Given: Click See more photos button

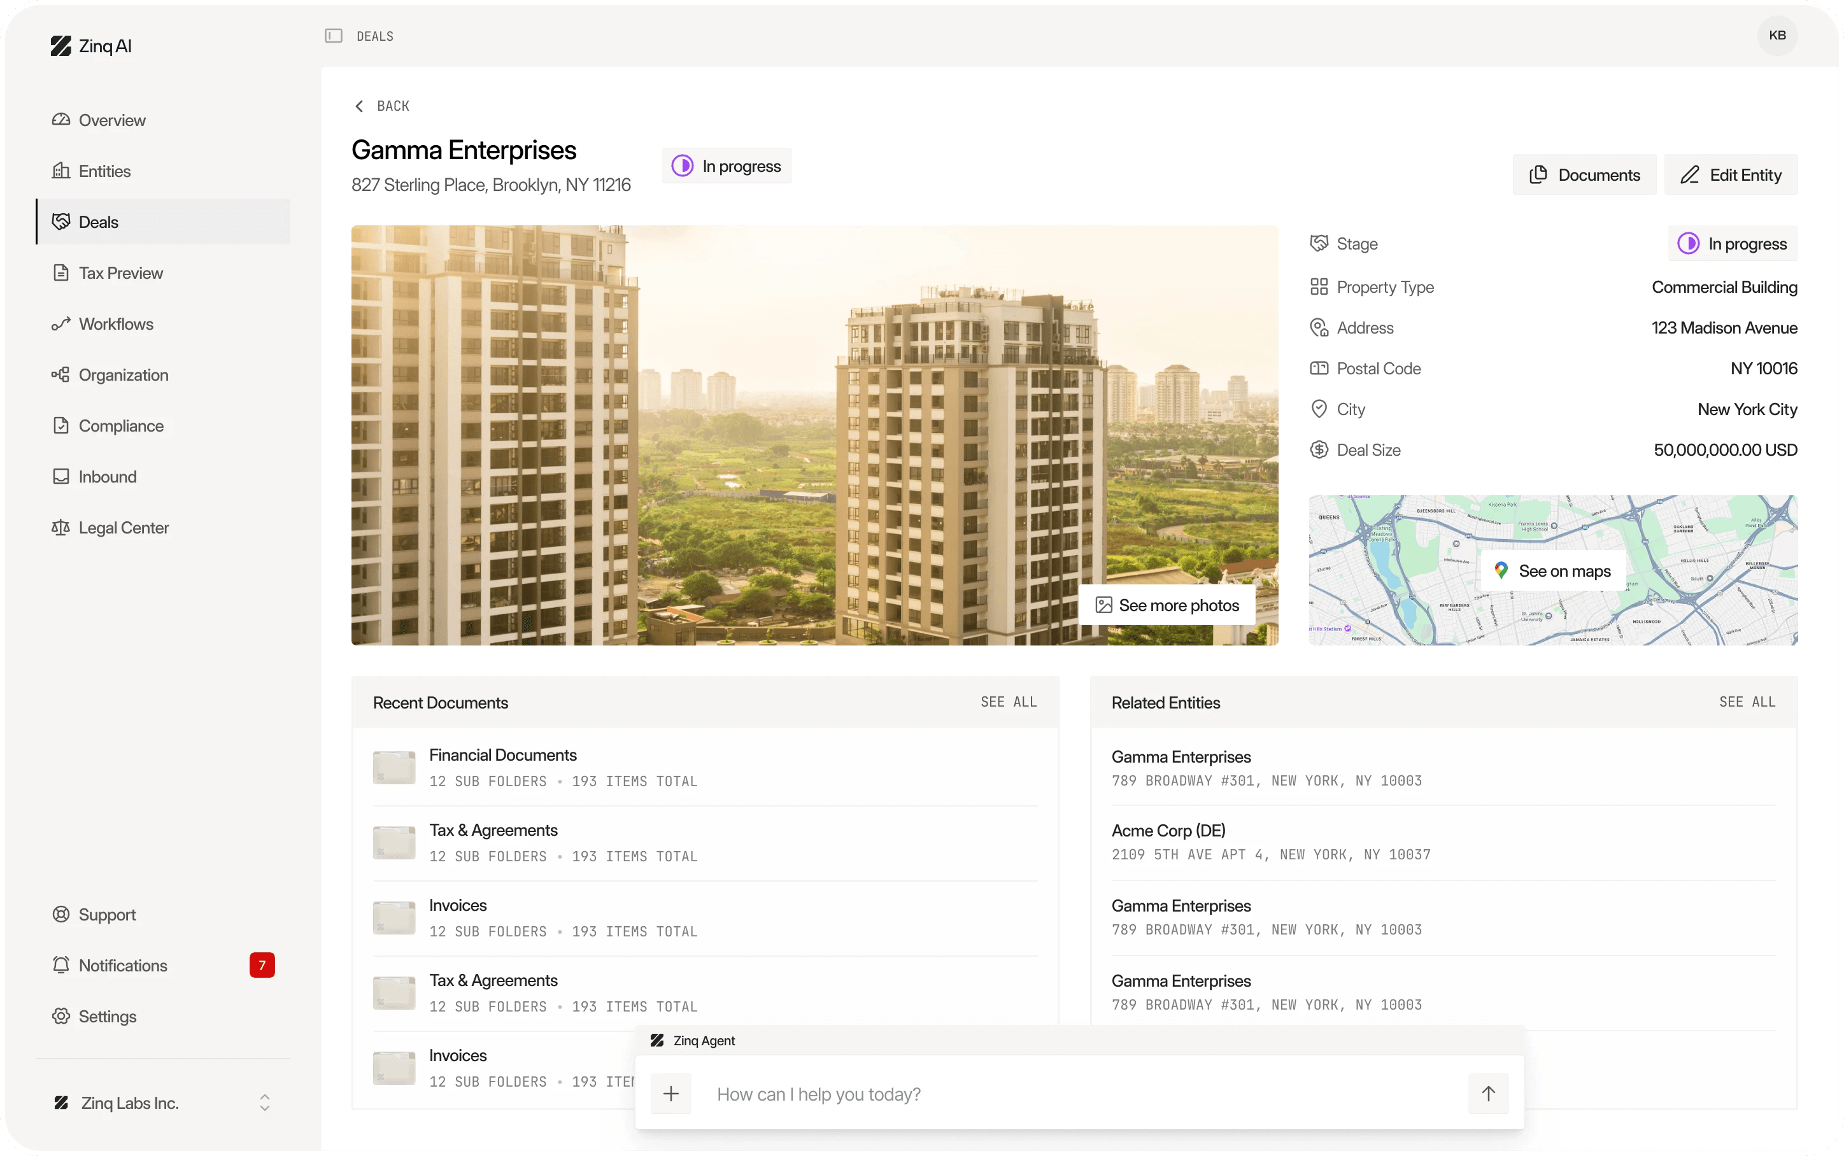Looking at the screenshot, I should 1167,605.
